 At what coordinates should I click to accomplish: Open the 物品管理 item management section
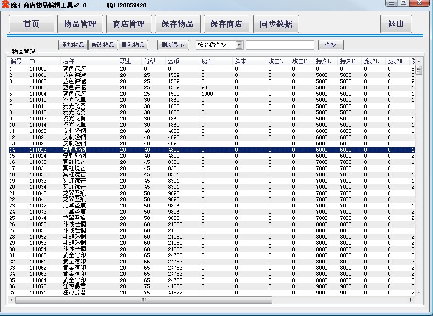pos(80,24)
